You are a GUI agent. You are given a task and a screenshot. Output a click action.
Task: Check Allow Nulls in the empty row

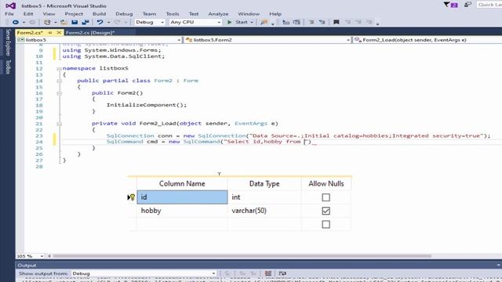(326, 225)
